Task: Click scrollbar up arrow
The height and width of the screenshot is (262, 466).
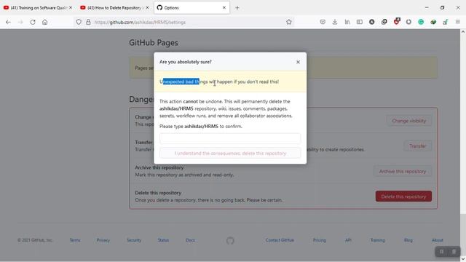Action: (463, 31)
